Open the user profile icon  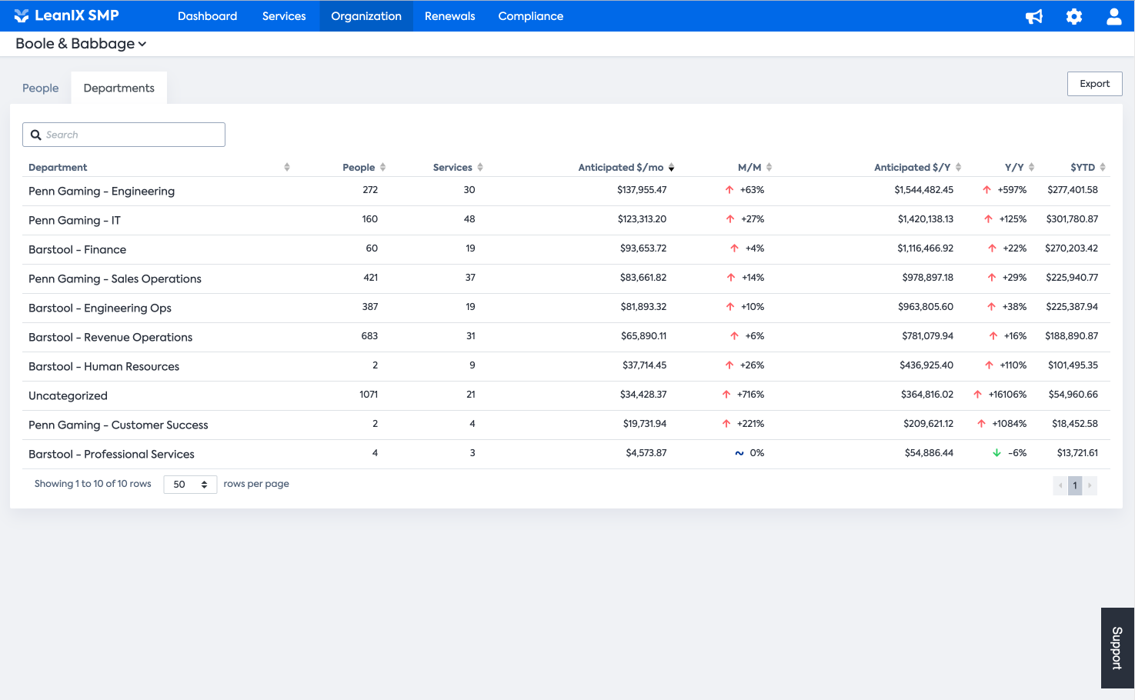coord(1113,16)
